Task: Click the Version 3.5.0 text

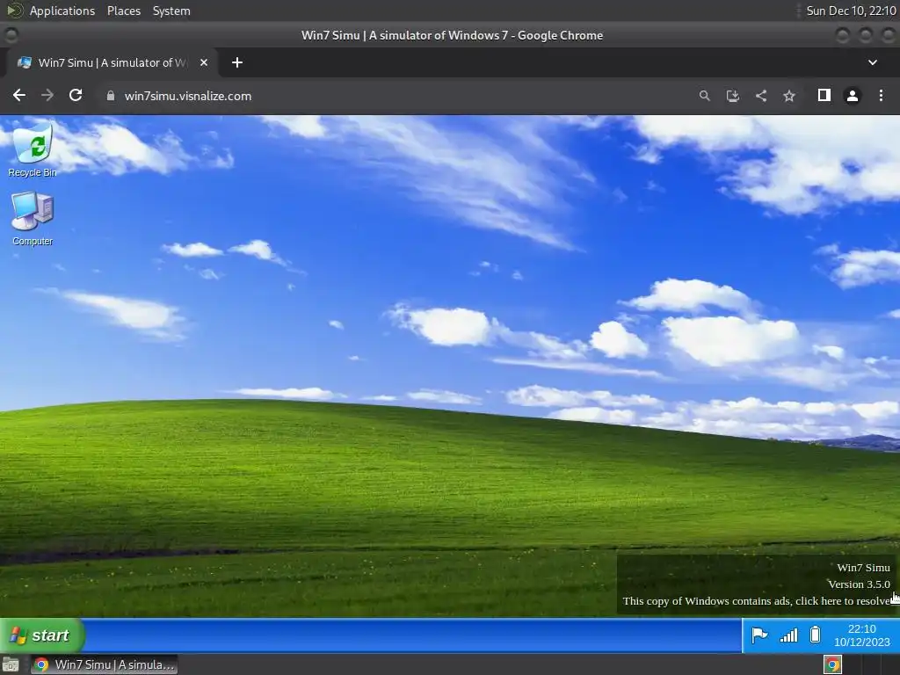Action: (x=859, y=584)
